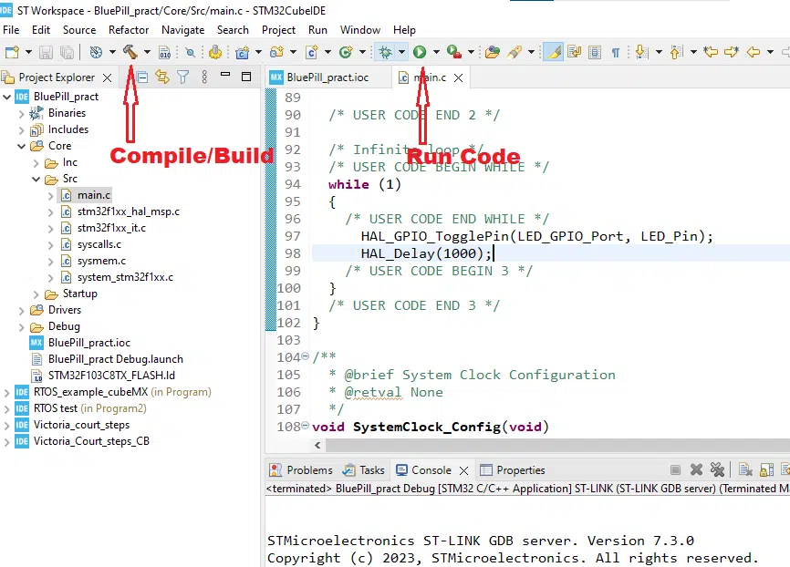Screen dimensions: 790x567
Task: Switch to the Tasks tab
Action: pos(363,469)
